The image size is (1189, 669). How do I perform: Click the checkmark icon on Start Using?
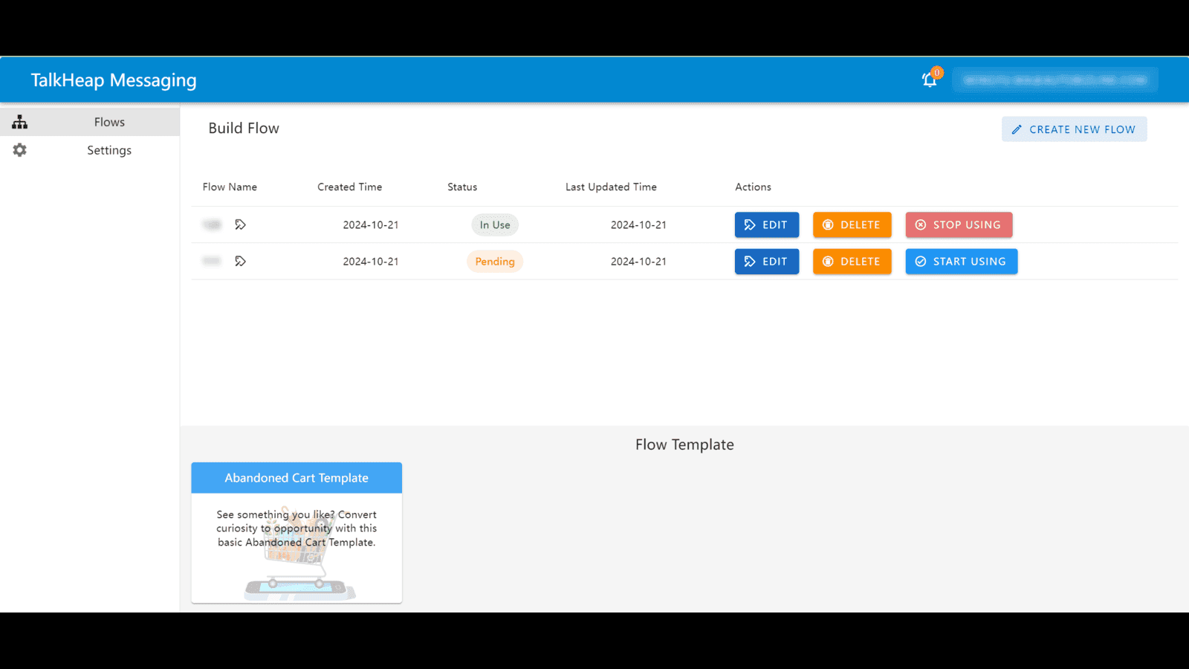(921, 262)
